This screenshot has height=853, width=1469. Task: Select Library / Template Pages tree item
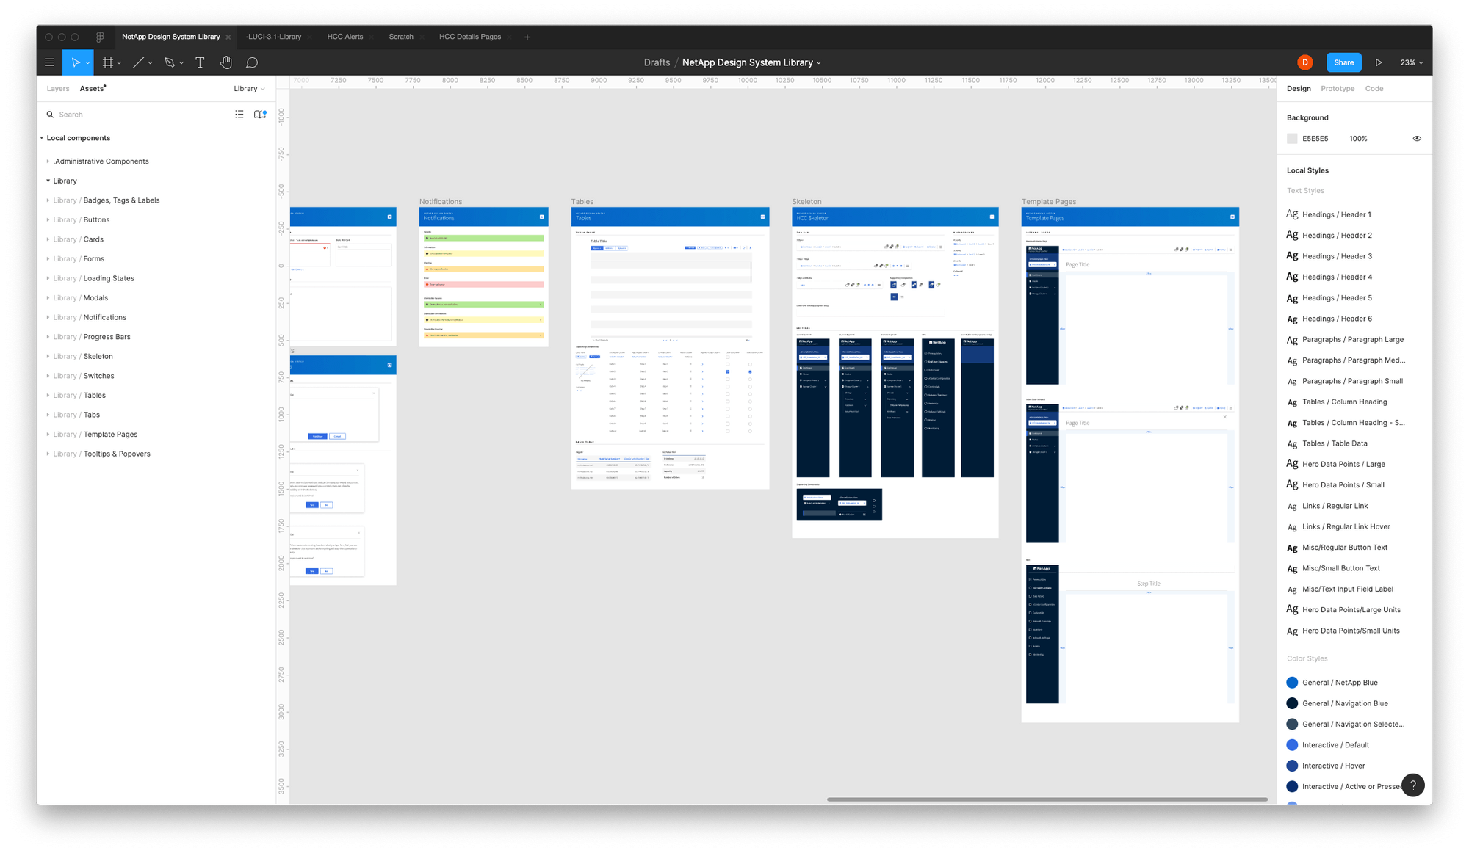(x=95, y=435)
